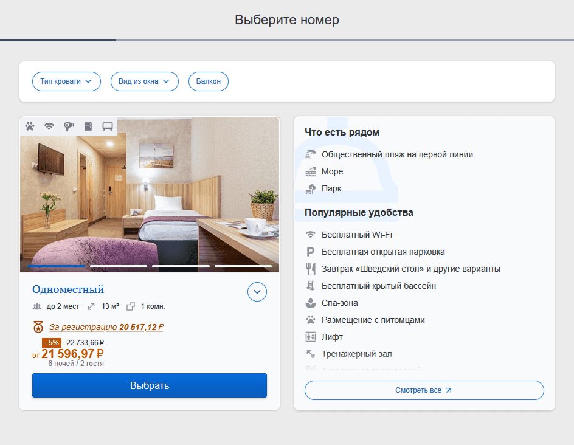Click the TV icon on room photo

coord(108,126)
